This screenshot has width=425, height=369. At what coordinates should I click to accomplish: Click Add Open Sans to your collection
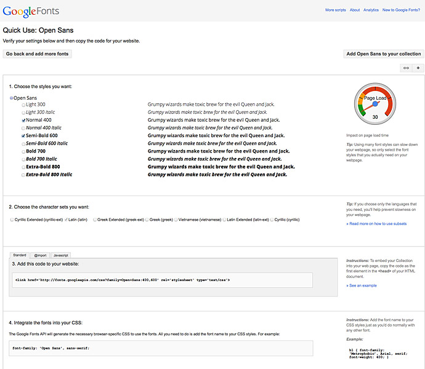[x=384, y=54]
